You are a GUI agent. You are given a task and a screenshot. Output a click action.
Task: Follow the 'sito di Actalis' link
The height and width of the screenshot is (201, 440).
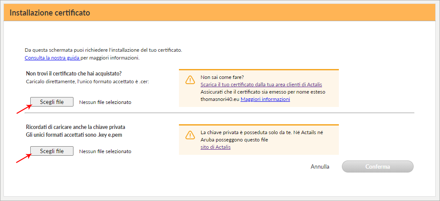(216, 147)
